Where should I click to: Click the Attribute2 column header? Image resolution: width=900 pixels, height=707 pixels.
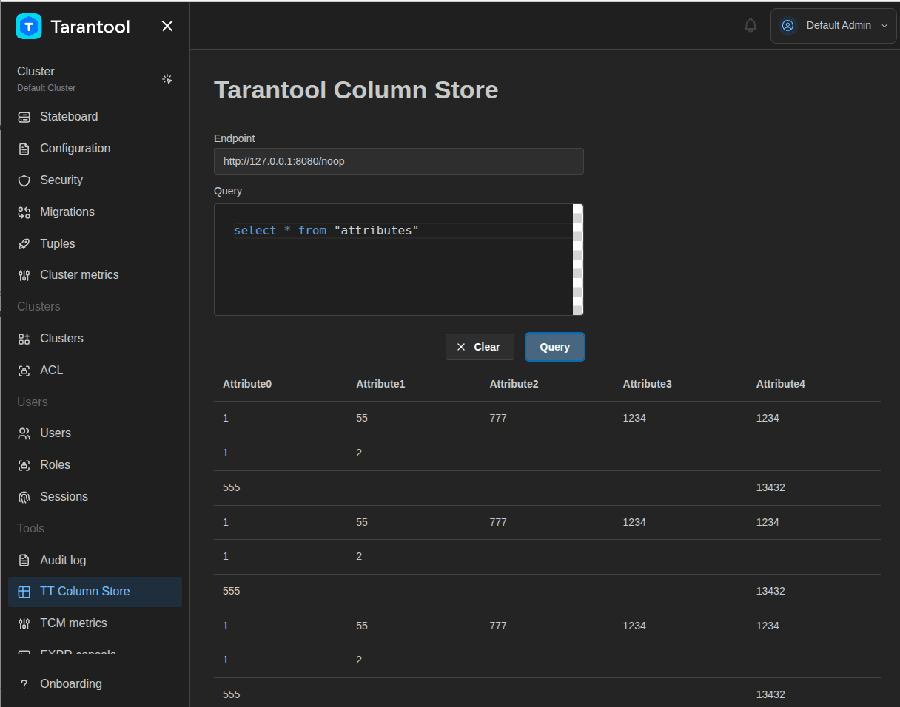click(514, 384)
